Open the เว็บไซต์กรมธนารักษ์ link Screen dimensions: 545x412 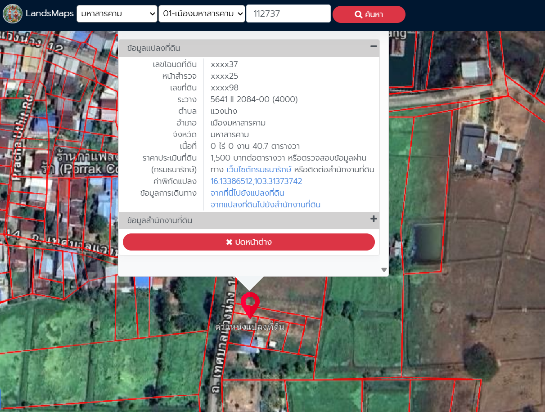[x=259, y=170]
